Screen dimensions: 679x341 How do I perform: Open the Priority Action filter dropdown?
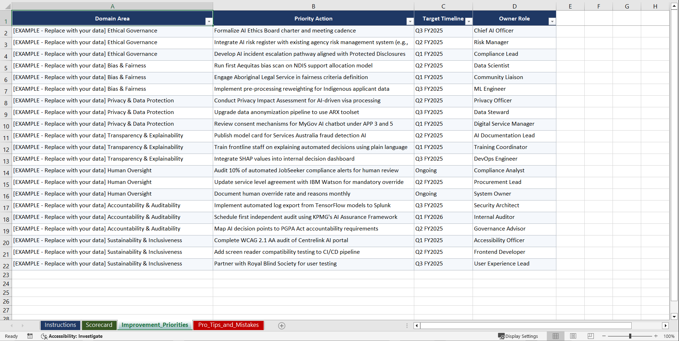[x=410, y=21]
